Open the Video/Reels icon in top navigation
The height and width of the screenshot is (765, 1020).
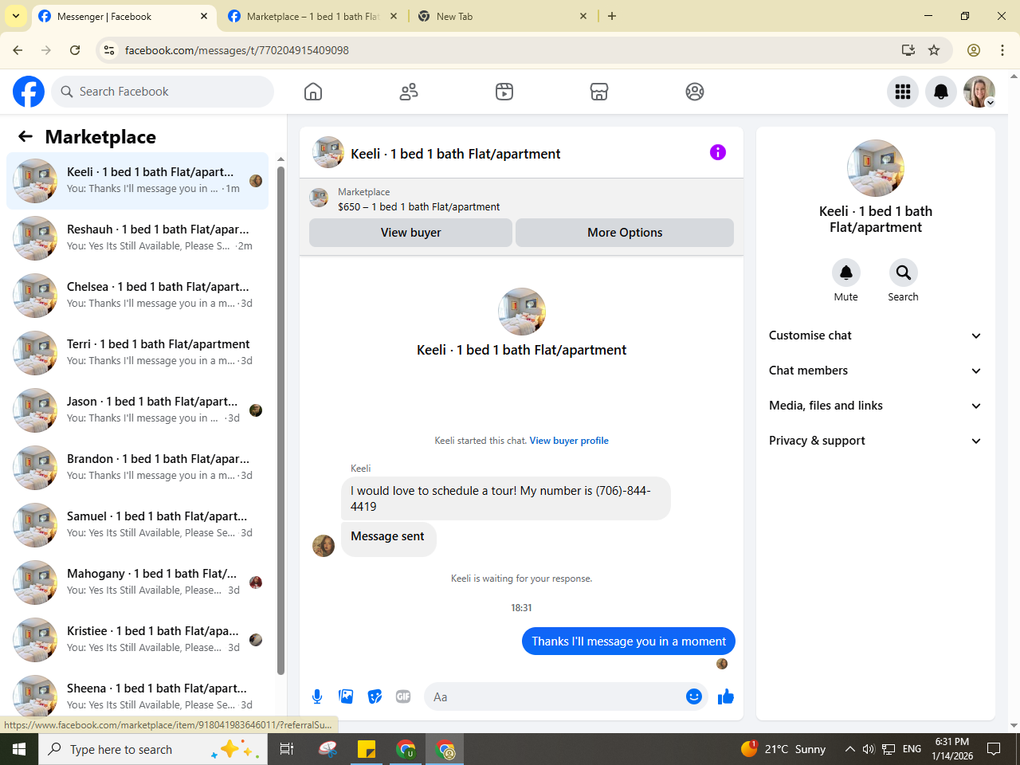[x=504, y=92]
